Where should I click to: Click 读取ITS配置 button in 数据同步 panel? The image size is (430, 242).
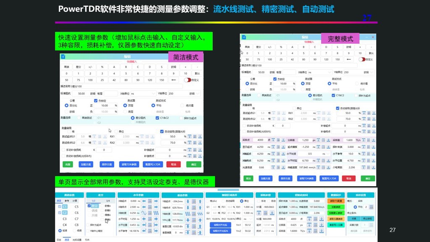336,201
